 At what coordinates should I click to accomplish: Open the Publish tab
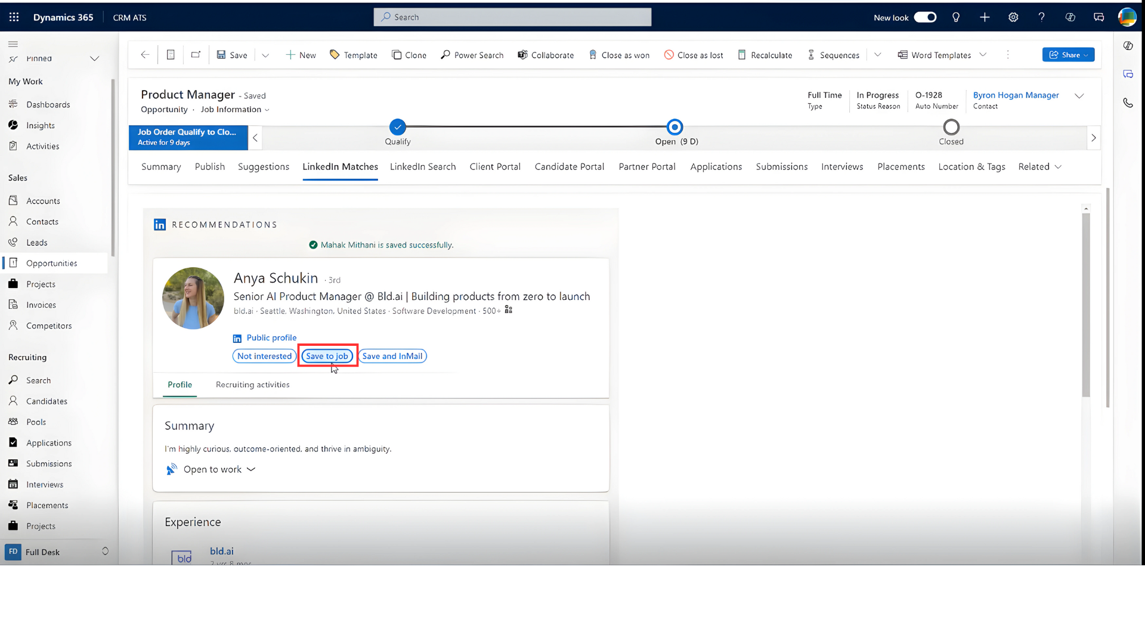(x=210, y=167)
